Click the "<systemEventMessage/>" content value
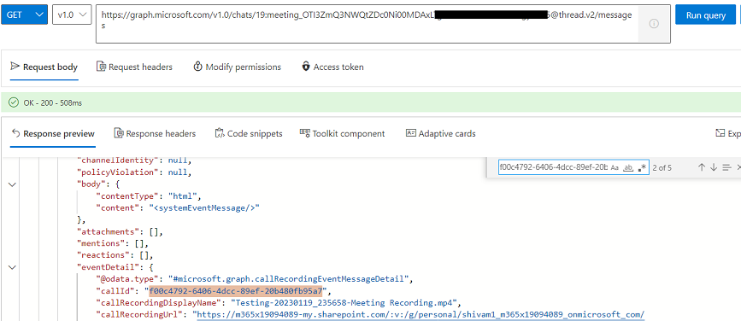The height and width of the screenshot is (321, 741). click(204, 208)
